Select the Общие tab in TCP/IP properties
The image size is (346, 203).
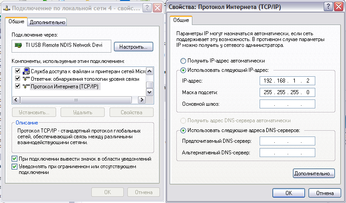click(181, 20)
